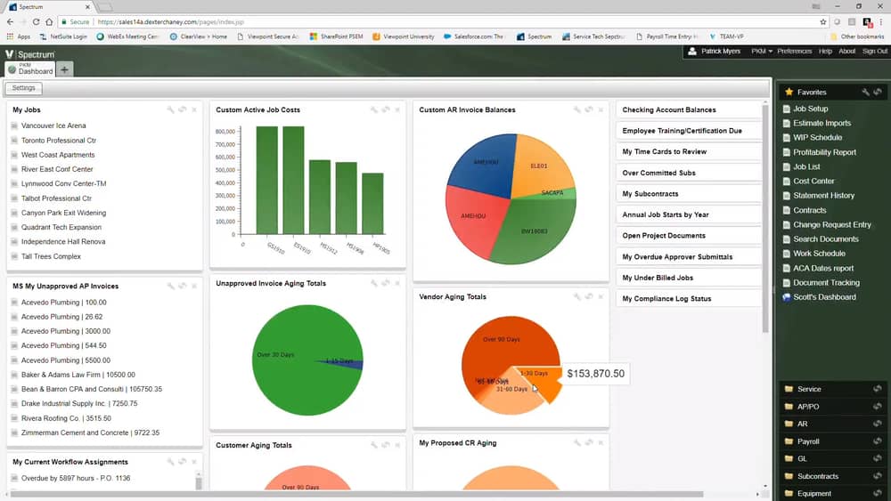Open Scott's Dashboard favorite
The width and height of the screenshot is (891, 501).
point(824,296)
